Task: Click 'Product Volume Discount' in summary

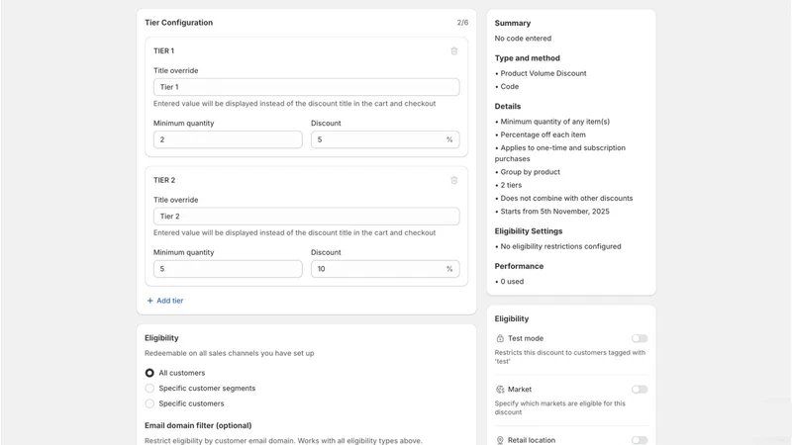Action: click(544, 73)
